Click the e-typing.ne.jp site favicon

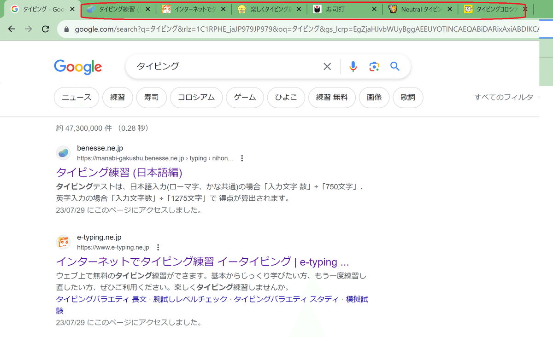coord(64,242)
